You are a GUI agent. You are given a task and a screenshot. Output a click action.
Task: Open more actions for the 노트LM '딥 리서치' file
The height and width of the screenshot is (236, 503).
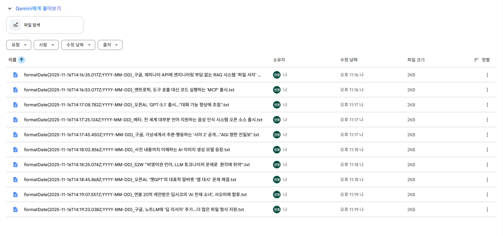tap(487, 210)
